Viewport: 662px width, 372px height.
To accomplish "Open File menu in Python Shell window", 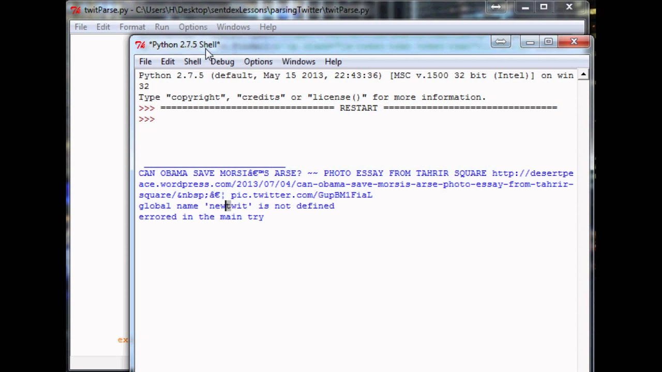I will point(145,61).
